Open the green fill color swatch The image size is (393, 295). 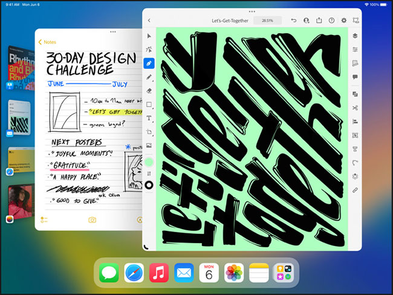tap(149, 162)
